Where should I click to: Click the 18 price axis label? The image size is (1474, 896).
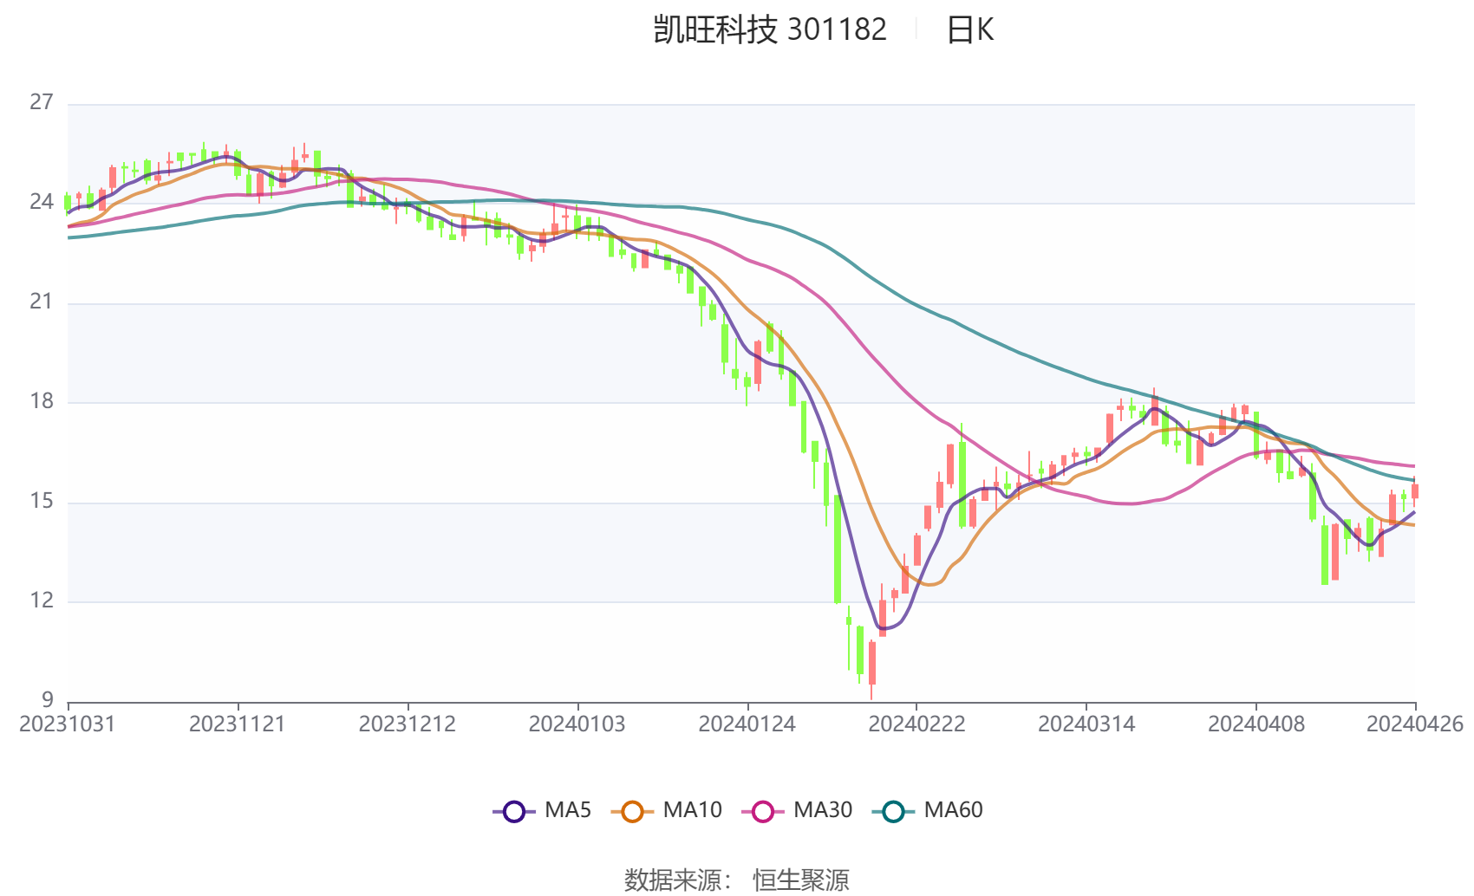click(x=42, y=401)
